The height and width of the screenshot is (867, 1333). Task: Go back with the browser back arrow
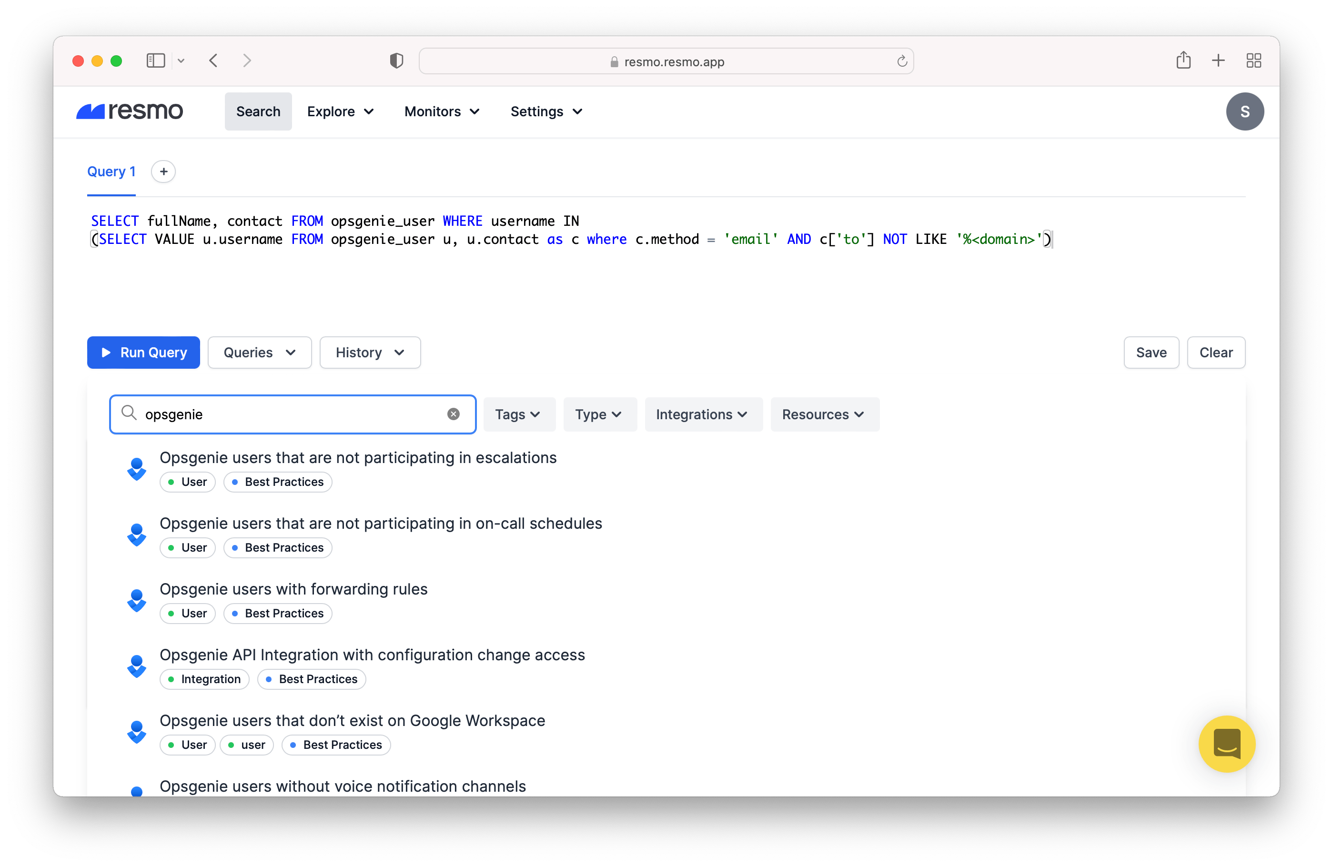click(213, 60)
